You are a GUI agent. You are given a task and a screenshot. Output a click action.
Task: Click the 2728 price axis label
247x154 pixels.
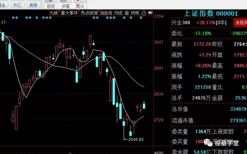coord(159,120)
